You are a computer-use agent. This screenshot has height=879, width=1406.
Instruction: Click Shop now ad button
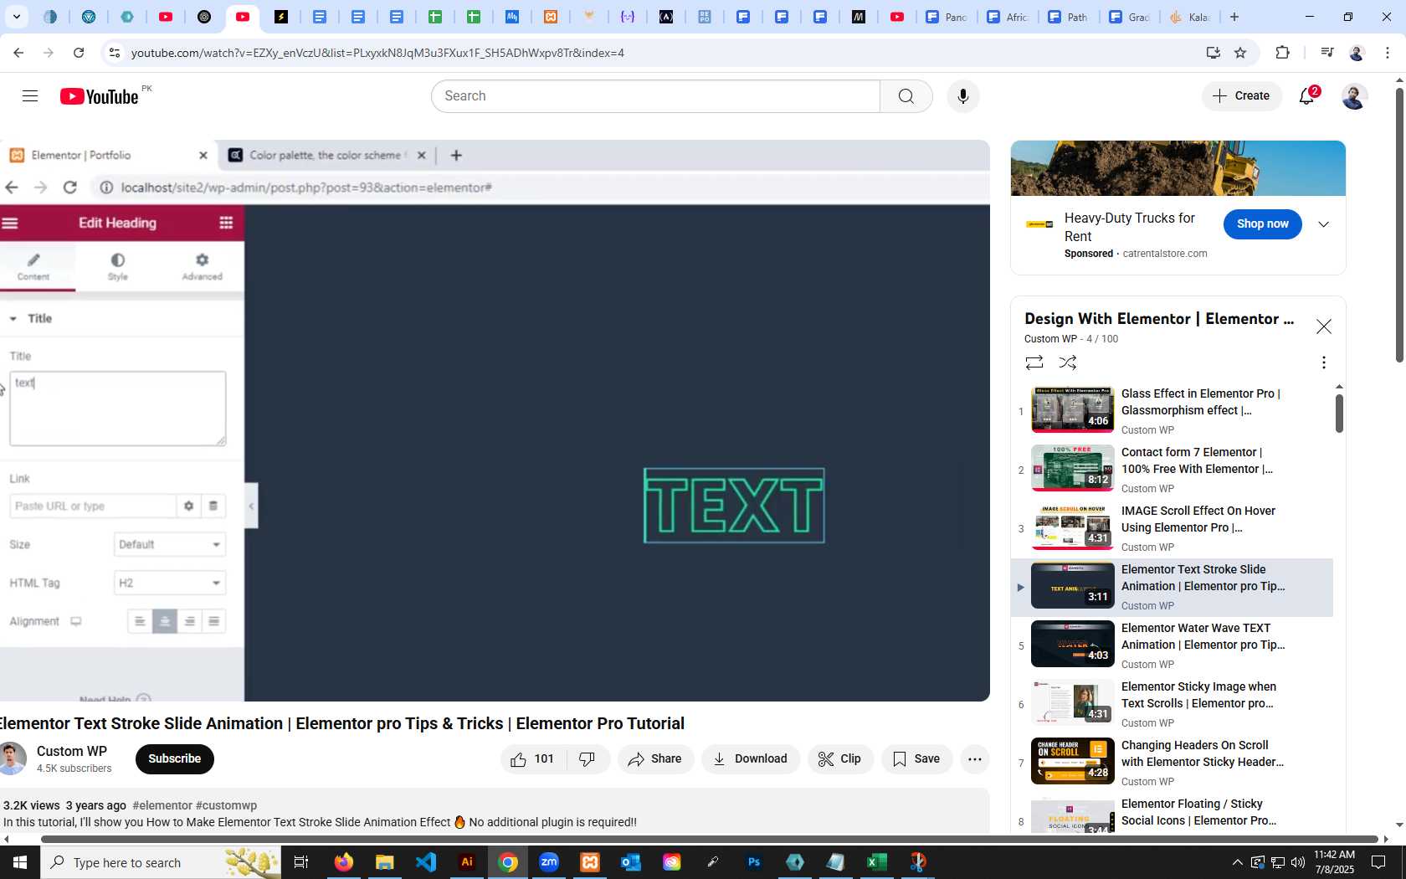pyautogui.click(x=1262, y=224)
